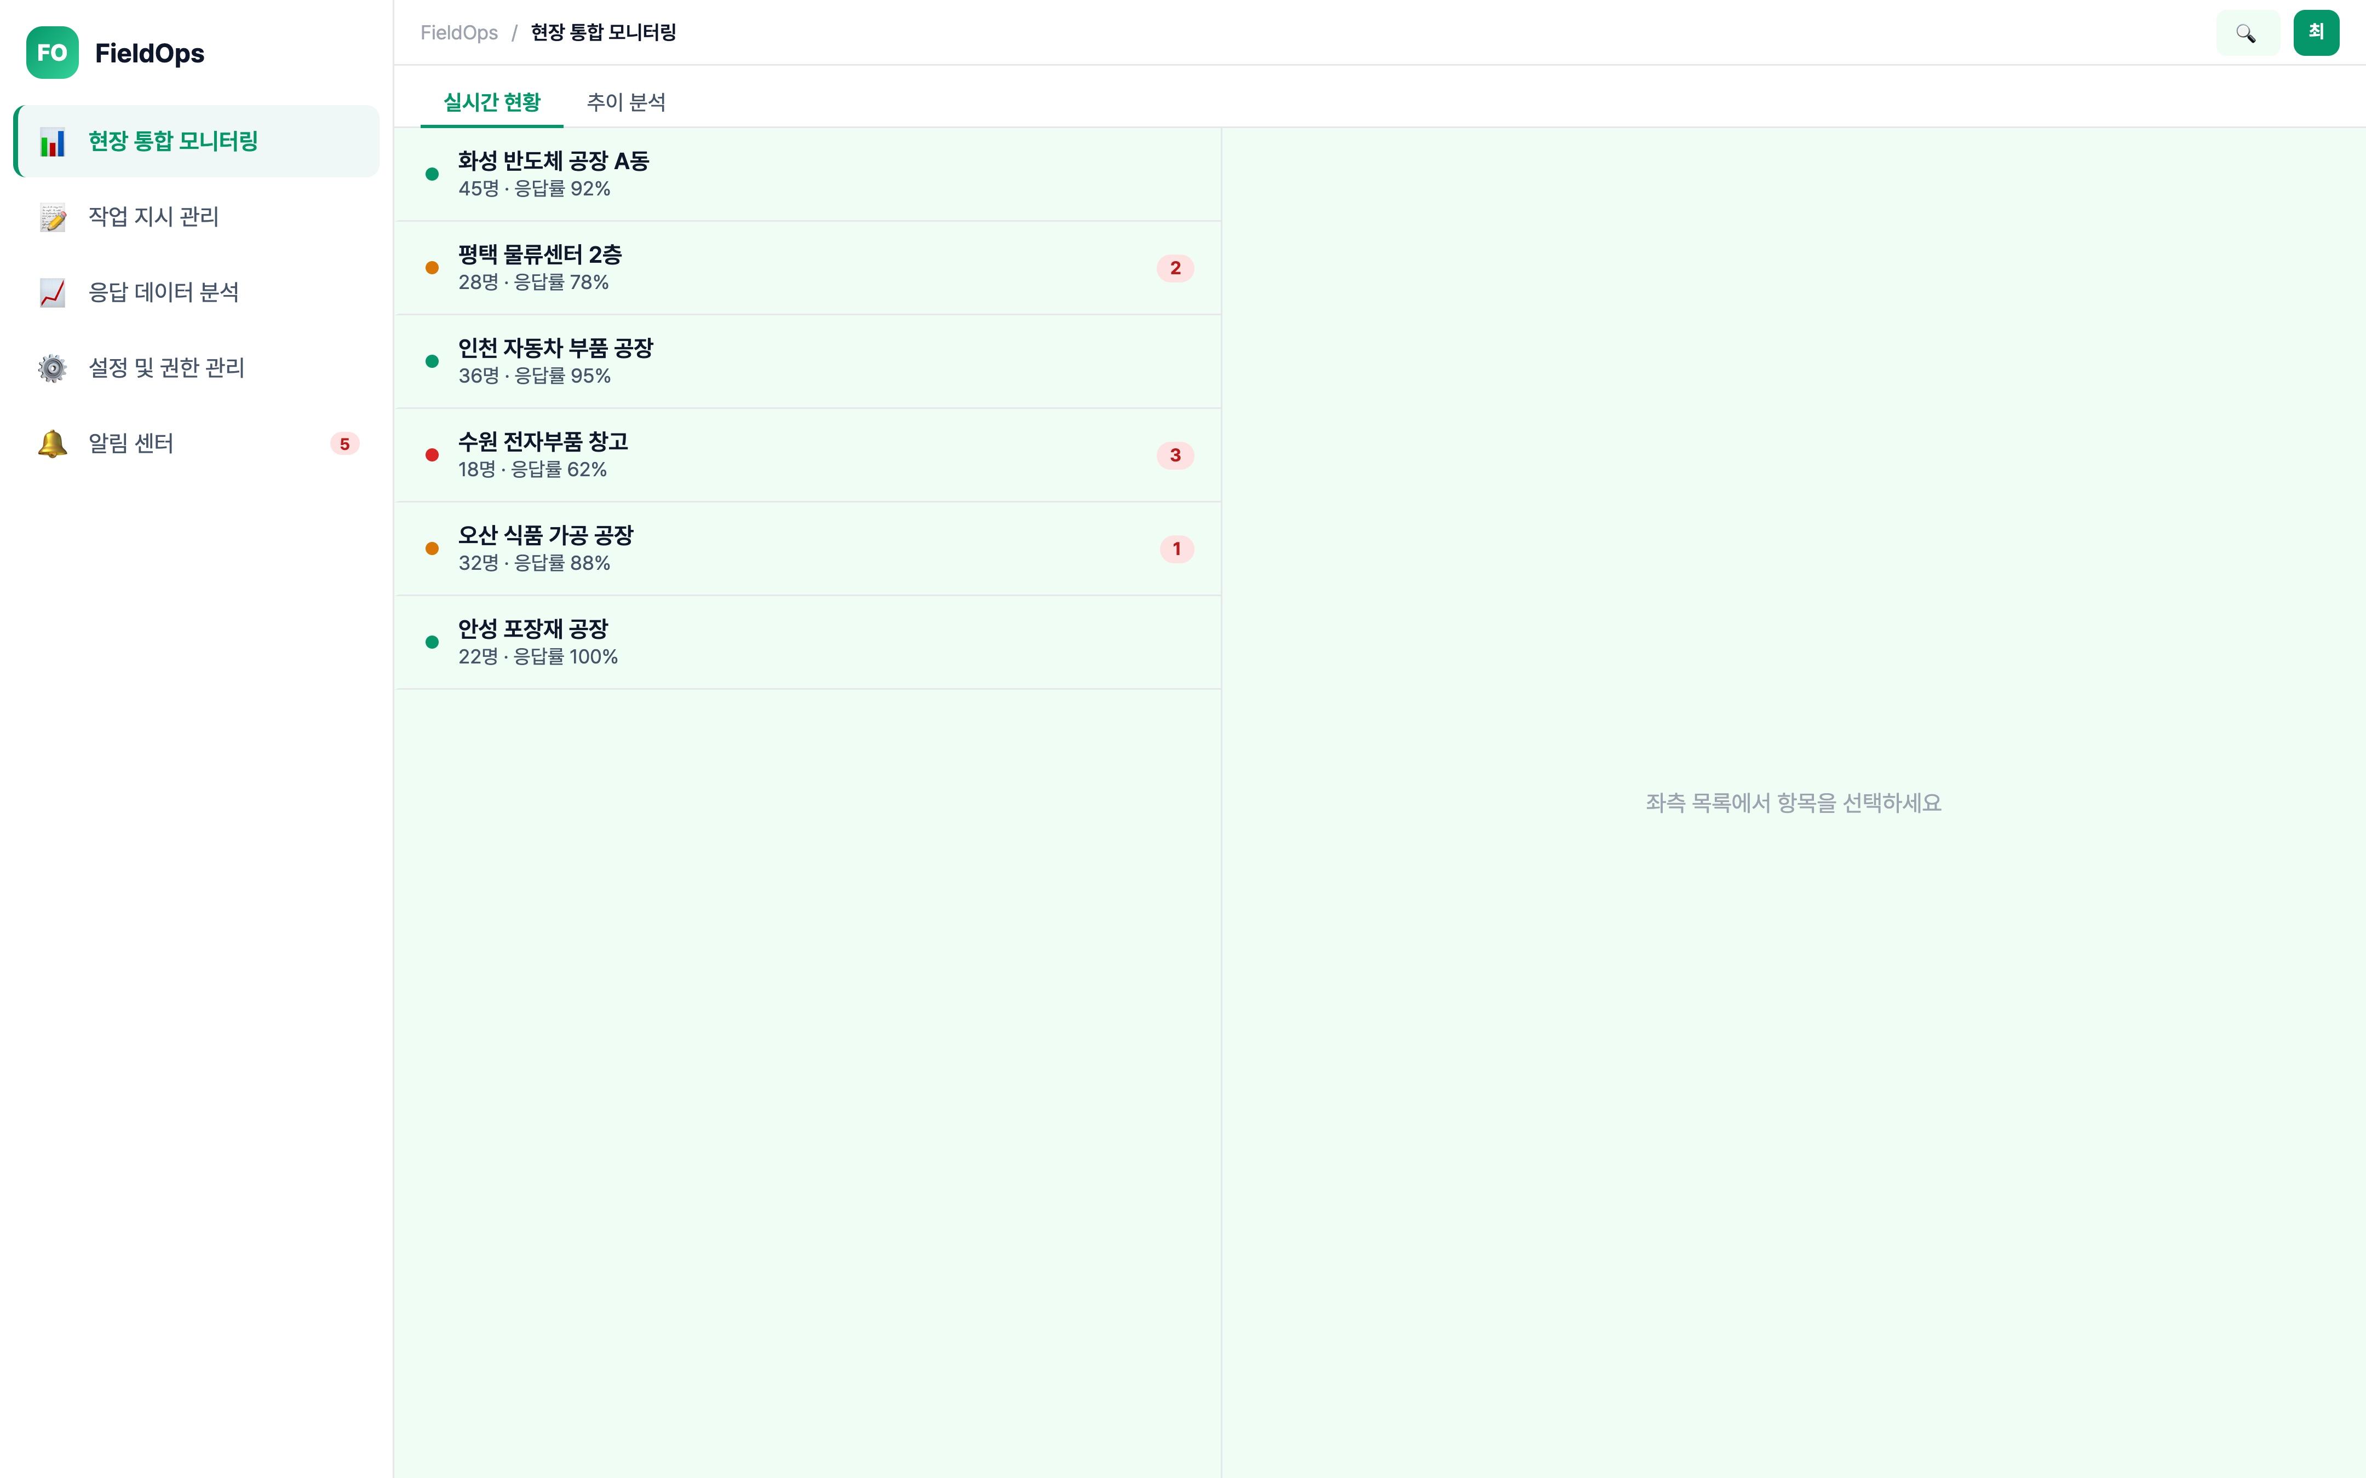The image size is (2366, 1478).
Task: Open the 작업 지시 관리 menu item
Action: pyautogui.click(x=153, y=217)
